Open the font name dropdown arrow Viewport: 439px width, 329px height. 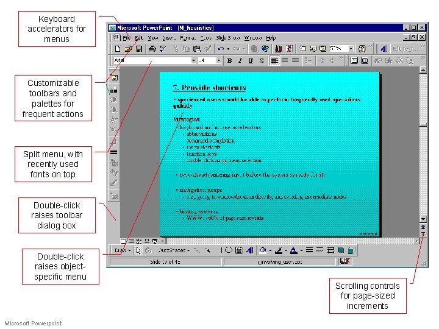(x=193, y=60)
